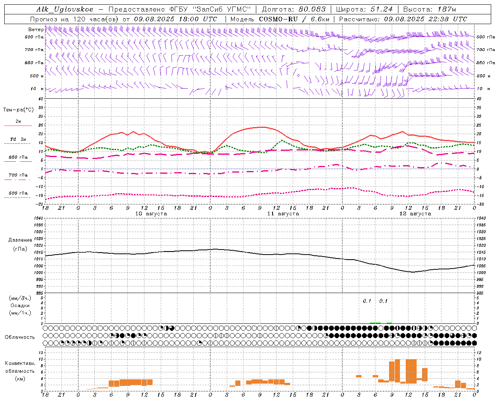Click the (гПа) unit under Давление
497x398 pixels.
[x=20, y=249]
